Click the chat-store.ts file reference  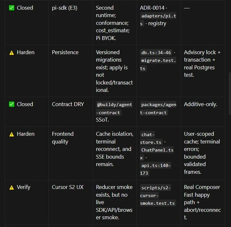click(151, 138)
